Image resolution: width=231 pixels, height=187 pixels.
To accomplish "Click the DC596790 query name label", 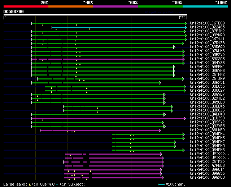I will pyautogui.click(x=14, y=12).
